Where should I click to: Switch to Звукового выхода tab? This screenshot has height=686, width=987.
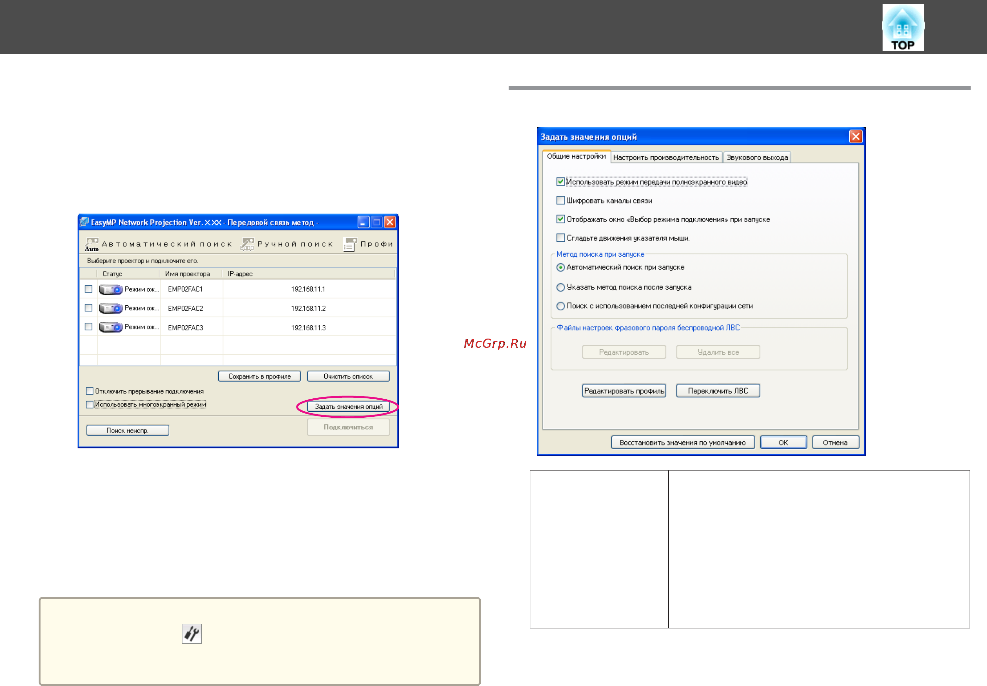pyautogui.click(x=757, y=157)
